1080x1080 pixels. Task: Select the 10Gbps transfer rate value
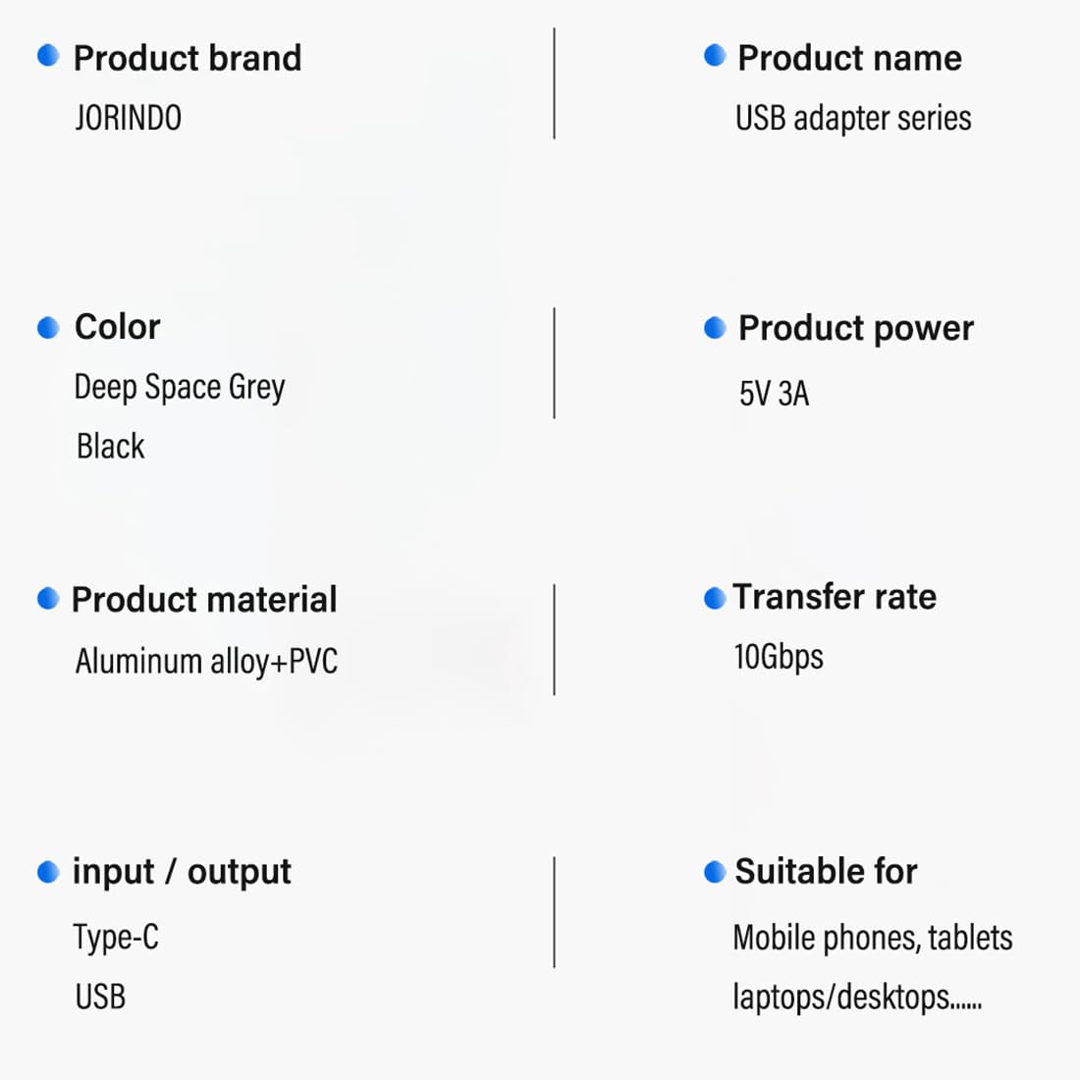coord(779,656)
